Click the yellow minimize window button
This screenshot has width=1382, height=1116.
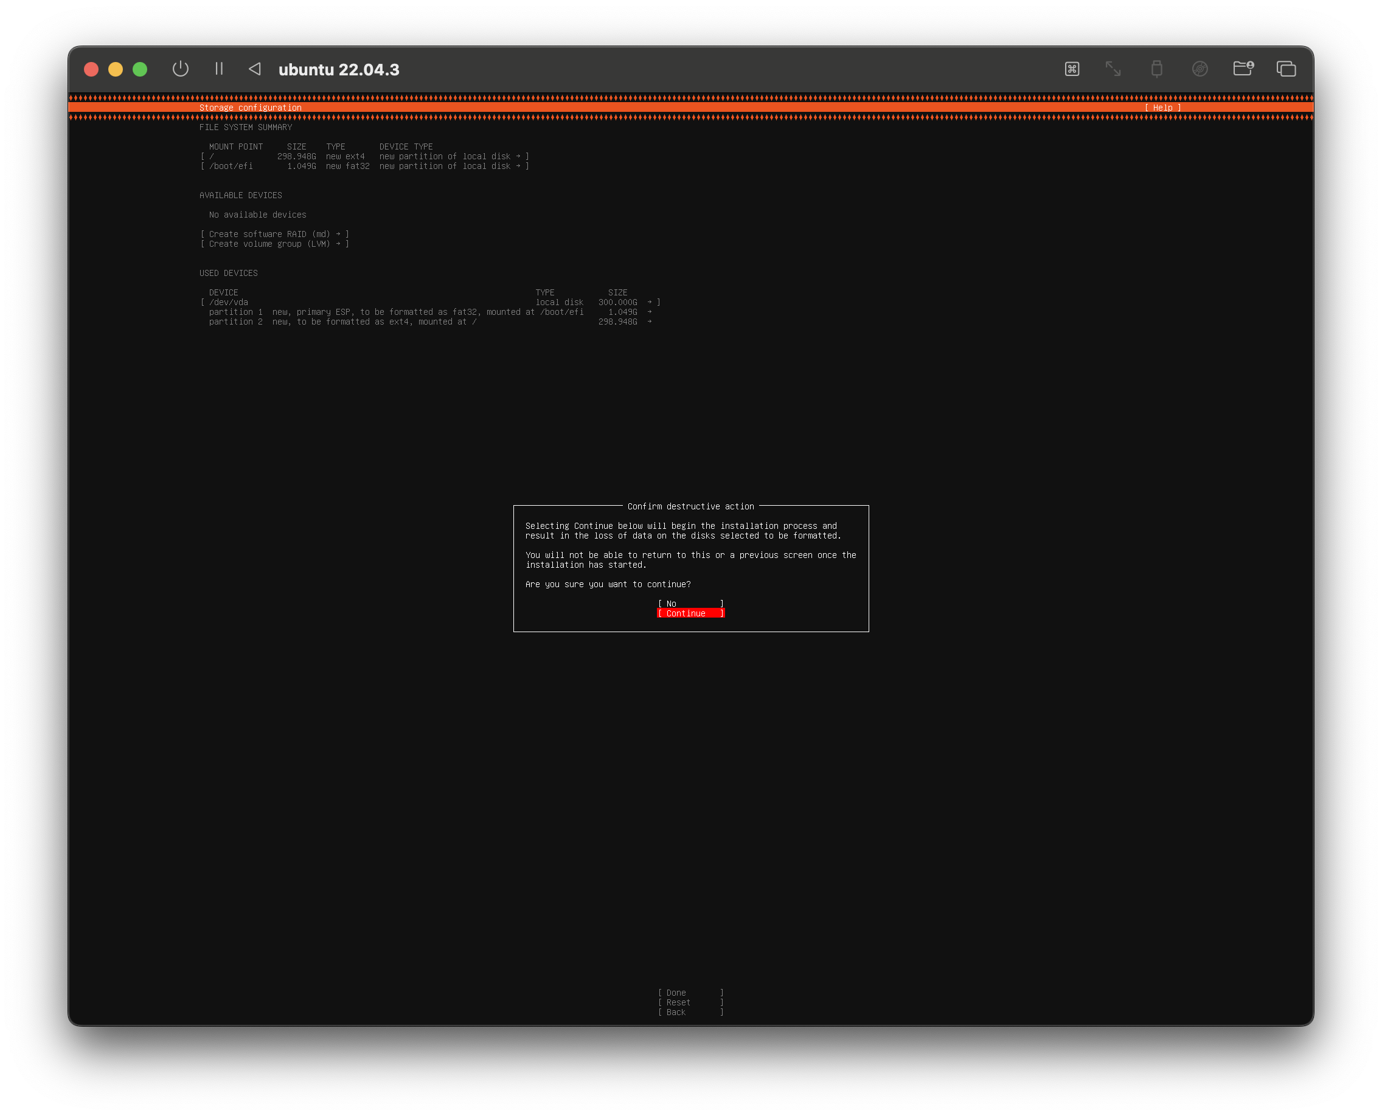[x=116, y=69]
